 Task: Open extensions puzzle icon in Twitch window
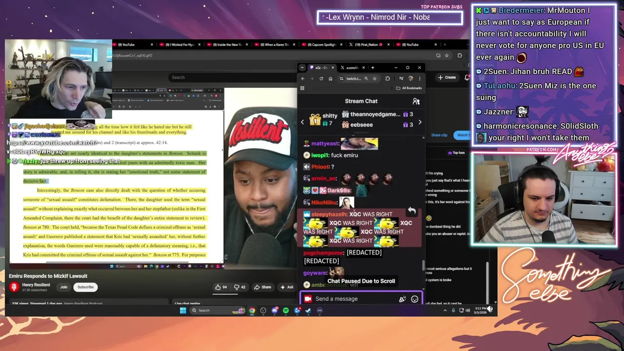tap(388, 78)
